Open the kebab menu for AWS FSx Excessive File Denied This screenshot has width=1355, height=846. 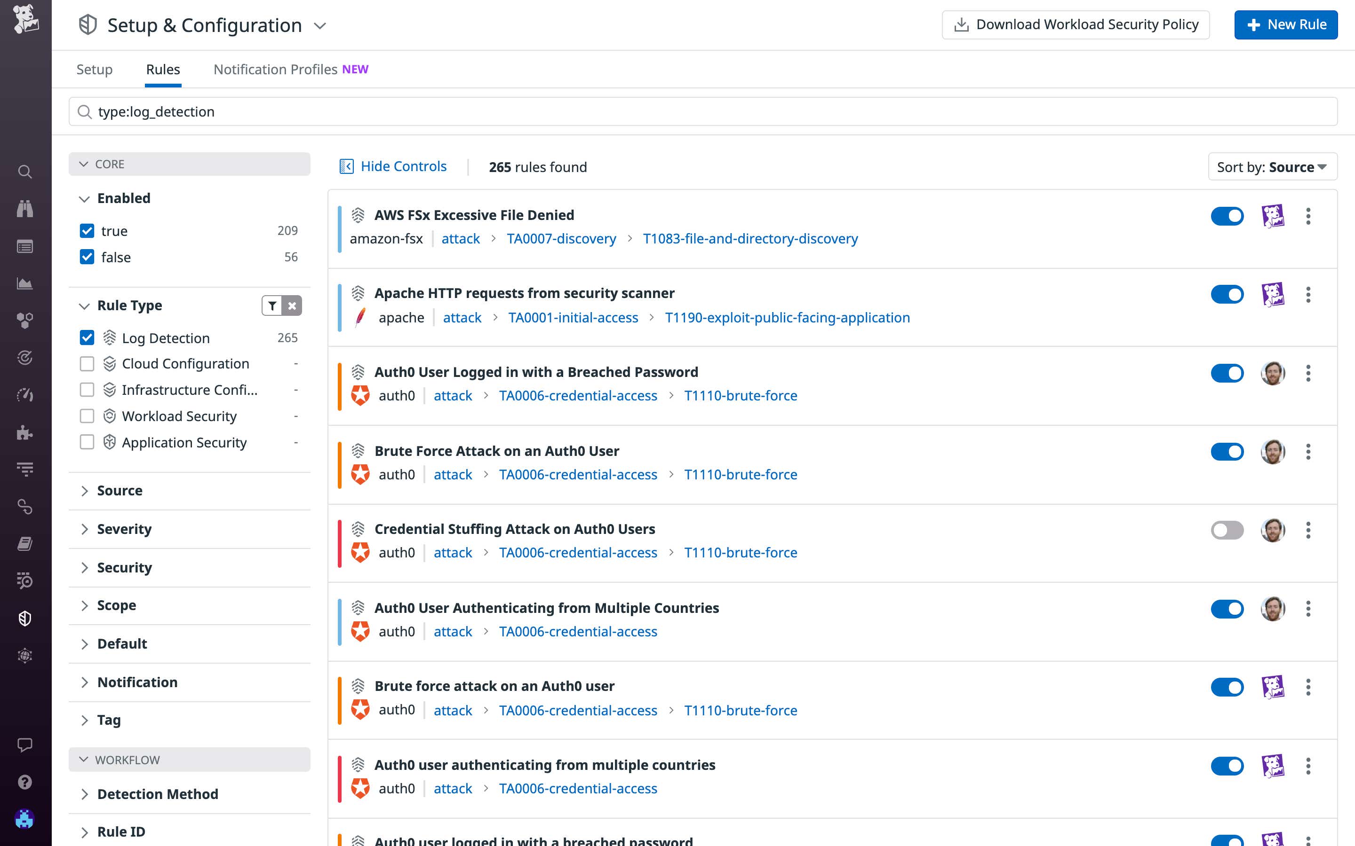click(x=1308, y=216)
